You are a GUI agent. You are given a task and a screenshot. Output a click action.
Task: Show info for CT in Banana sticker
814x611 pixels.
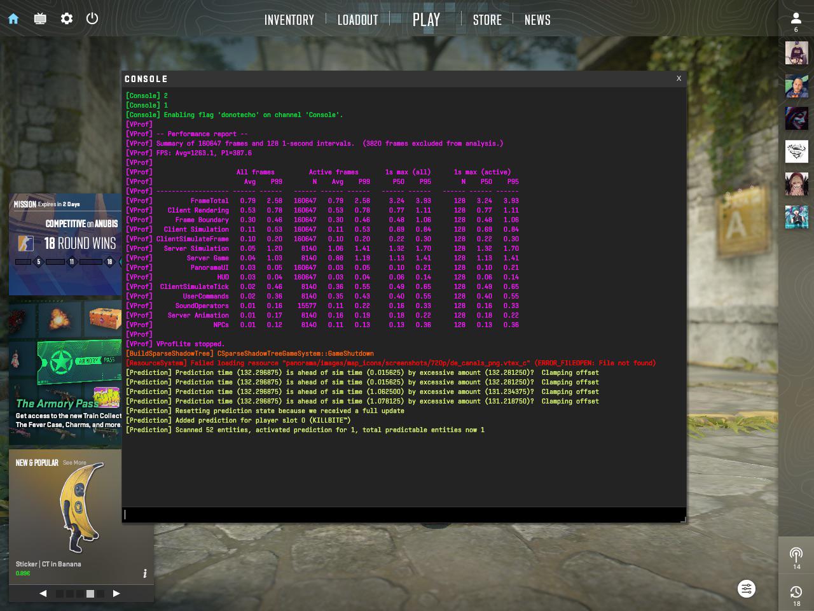tap(145, 573)
